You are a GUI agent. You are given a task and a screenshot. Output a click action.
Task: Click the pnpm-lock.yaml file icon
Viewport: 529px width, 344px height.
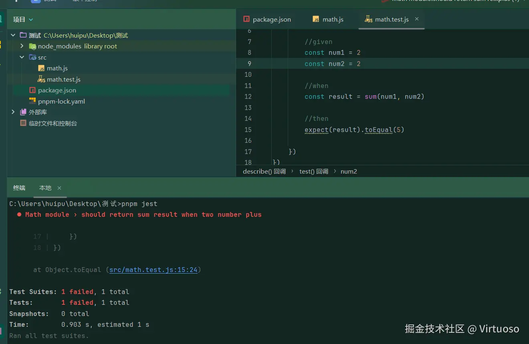pos(32,101)
